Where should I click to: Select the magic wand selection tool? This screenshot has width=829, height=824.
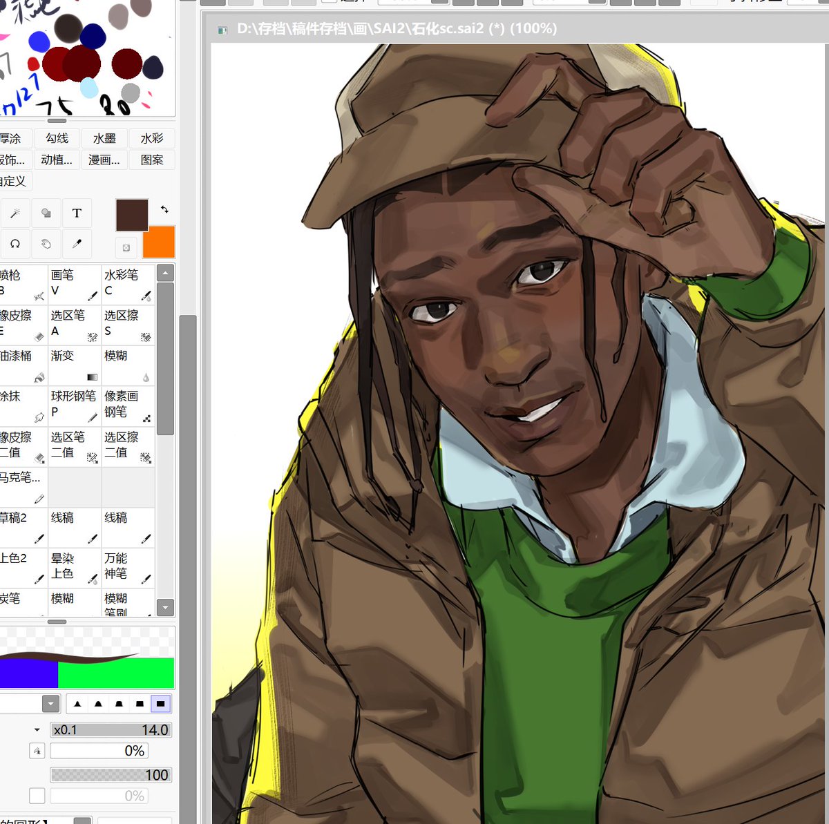click(x=15, y=213)
